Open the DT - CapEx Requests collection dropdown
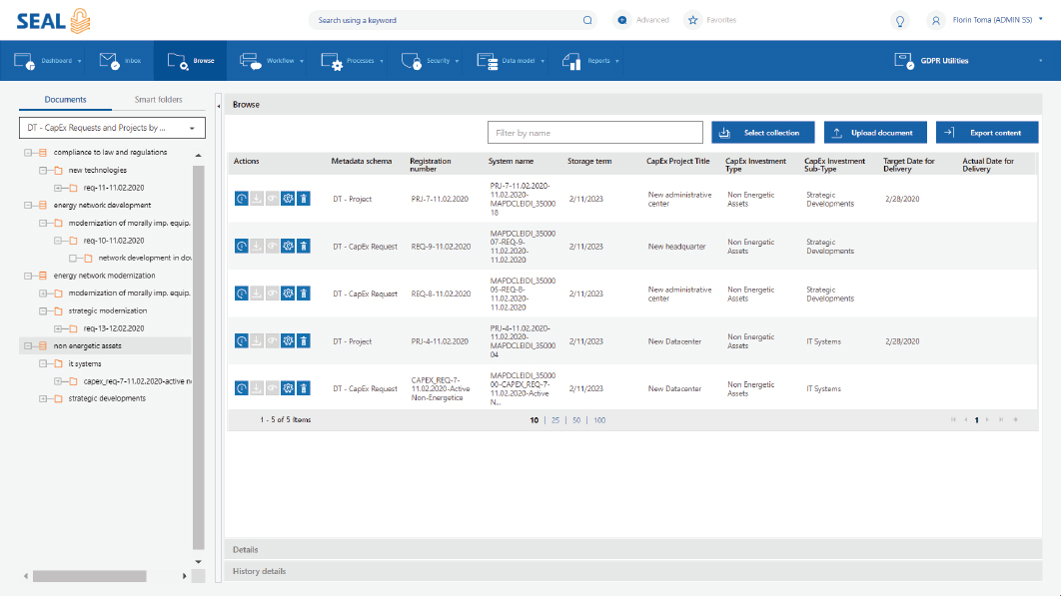Viewport: 1061px width, 596px height. pos(112,128)
